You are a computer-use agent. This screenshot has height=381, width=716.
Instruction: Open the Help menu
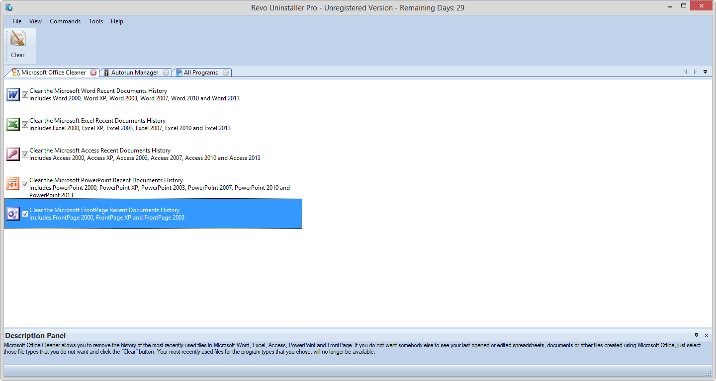117,21
